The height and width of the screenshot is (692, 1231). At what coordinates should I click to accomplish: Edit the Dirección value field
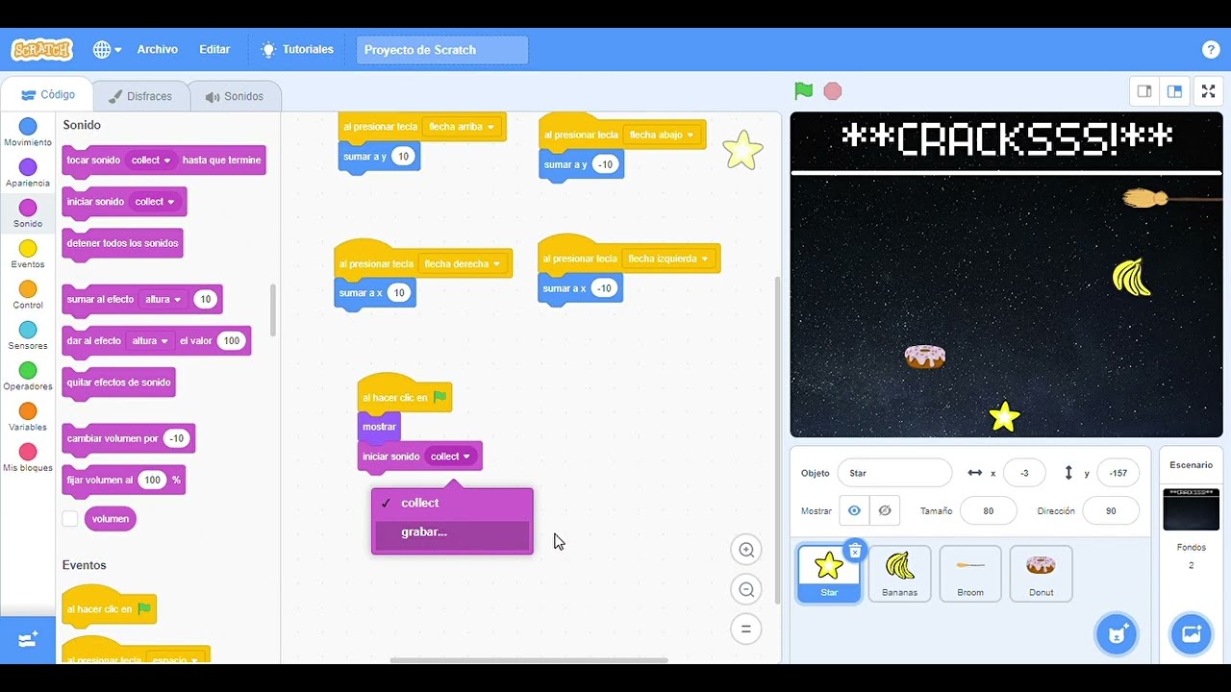tap(1111, 510)
